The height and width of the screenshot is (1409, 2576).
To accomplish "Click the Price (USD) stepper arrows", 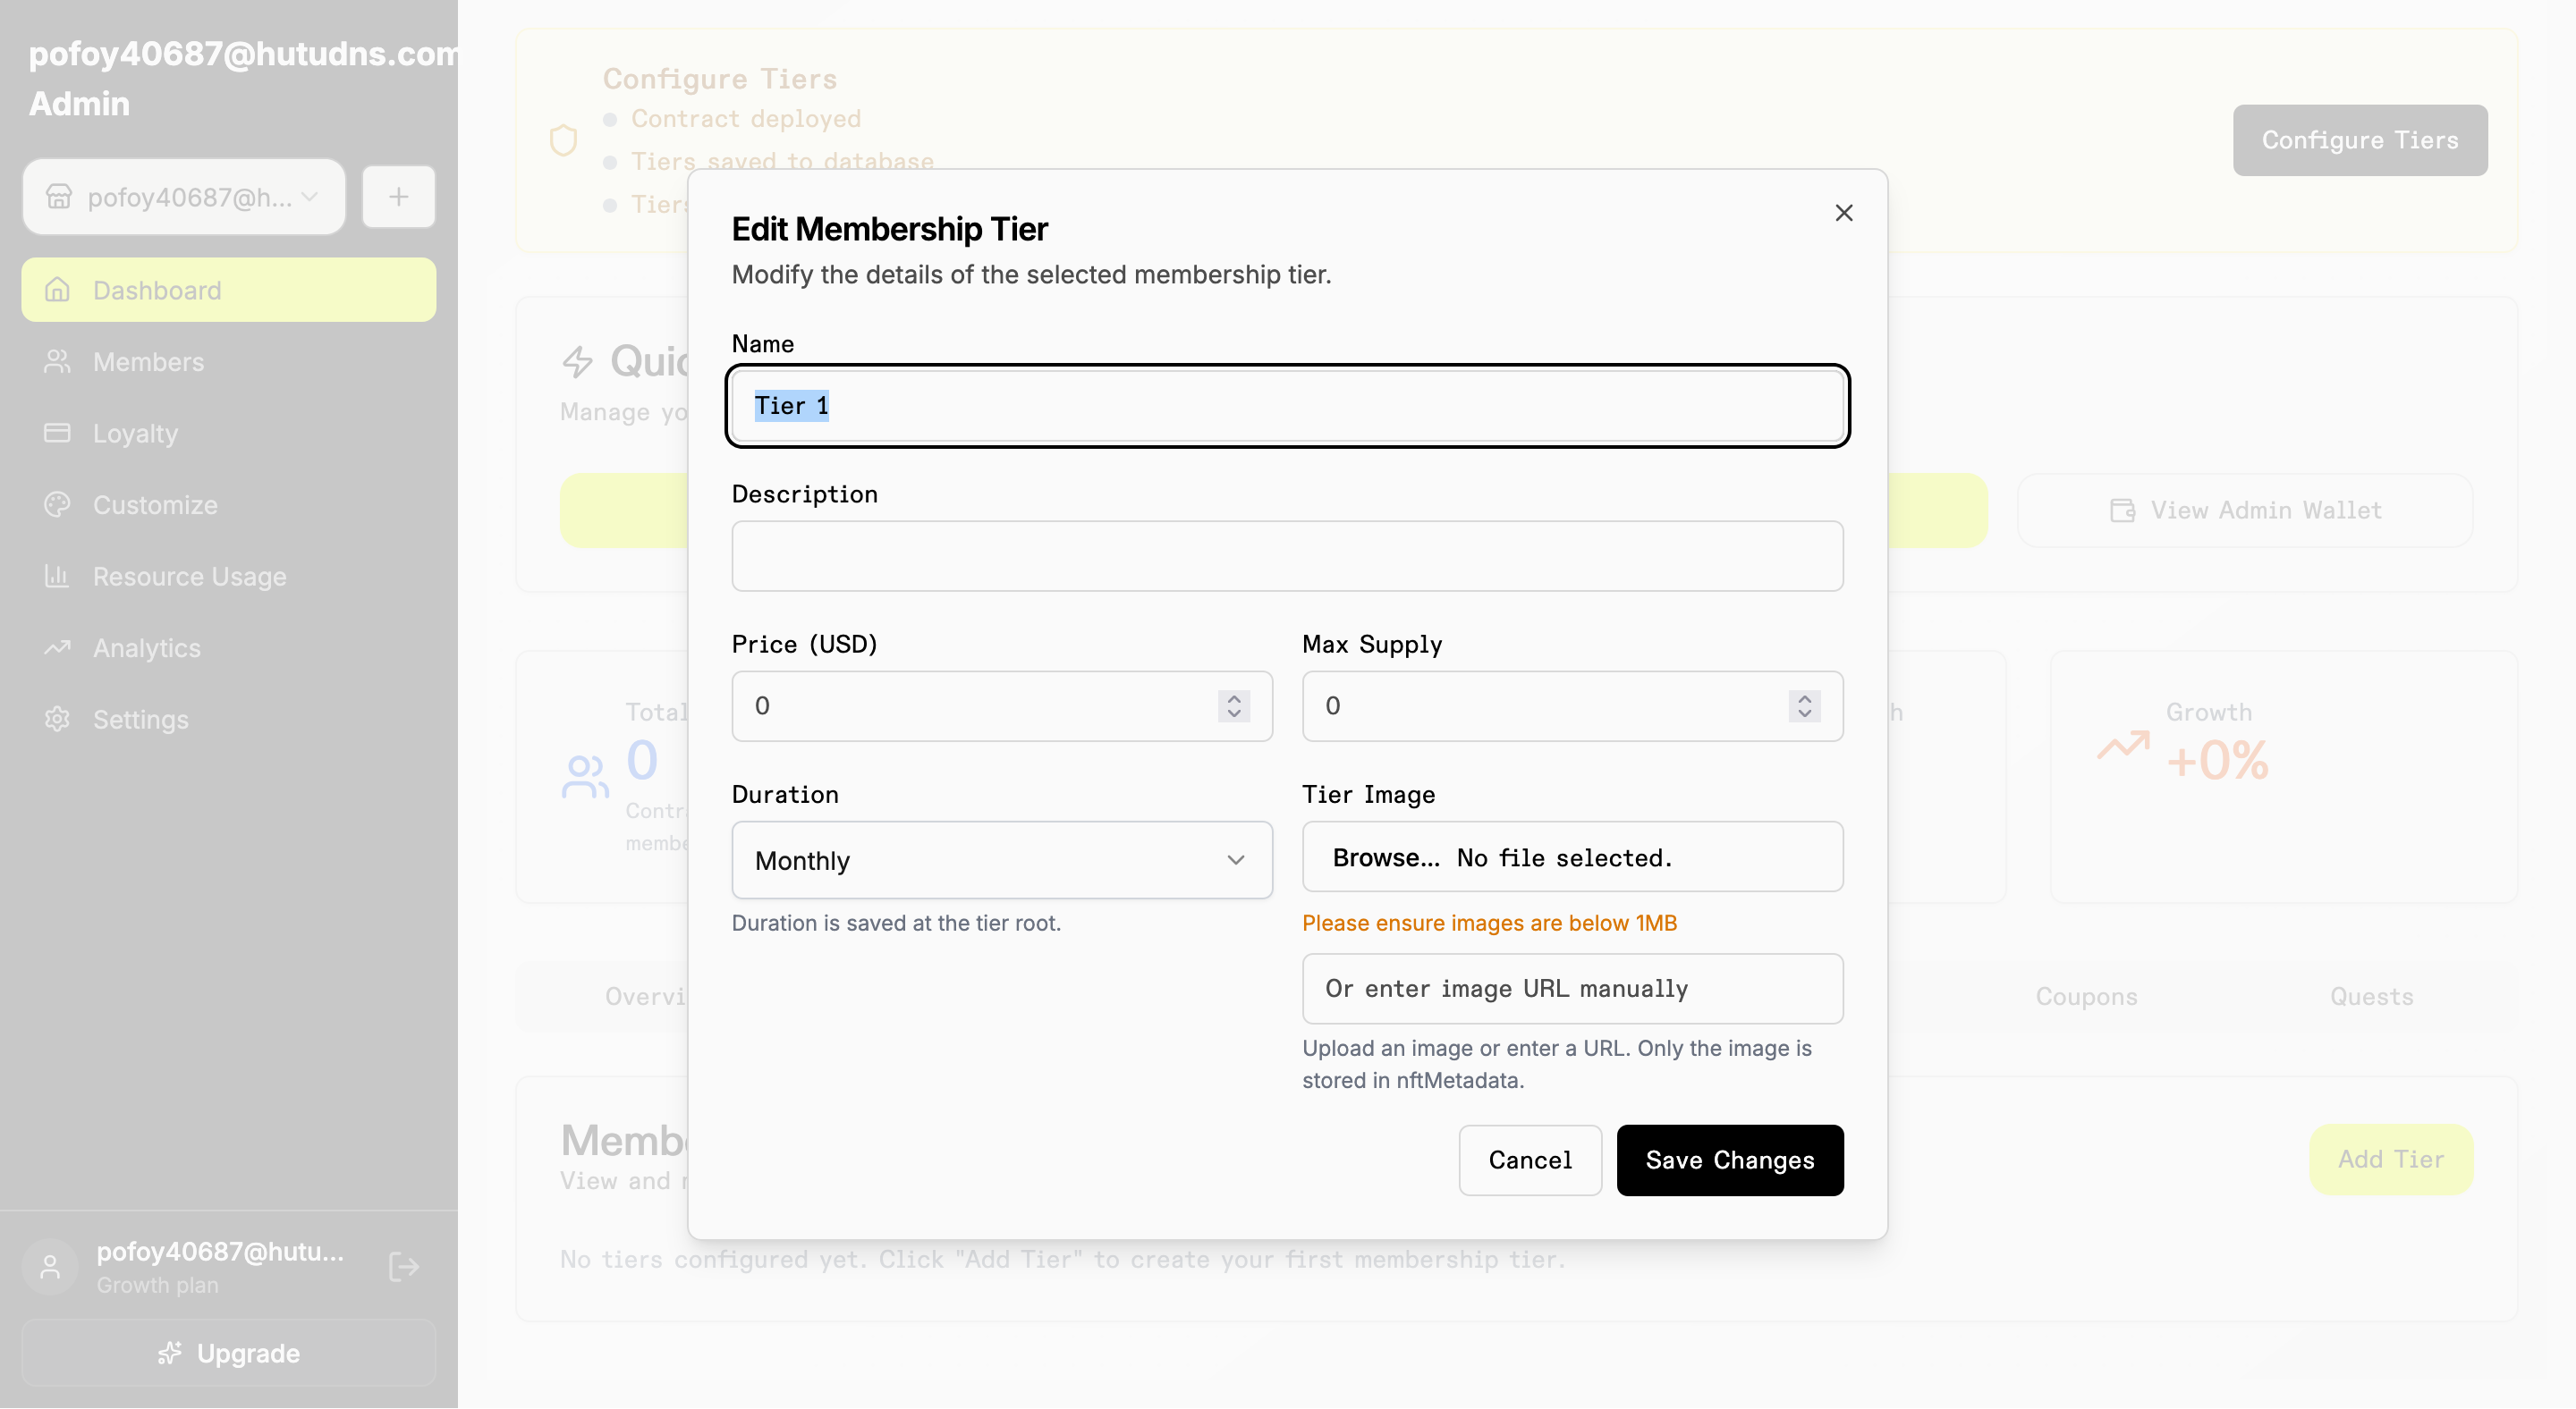I will pyautogui.click(x=1233, y=705).
